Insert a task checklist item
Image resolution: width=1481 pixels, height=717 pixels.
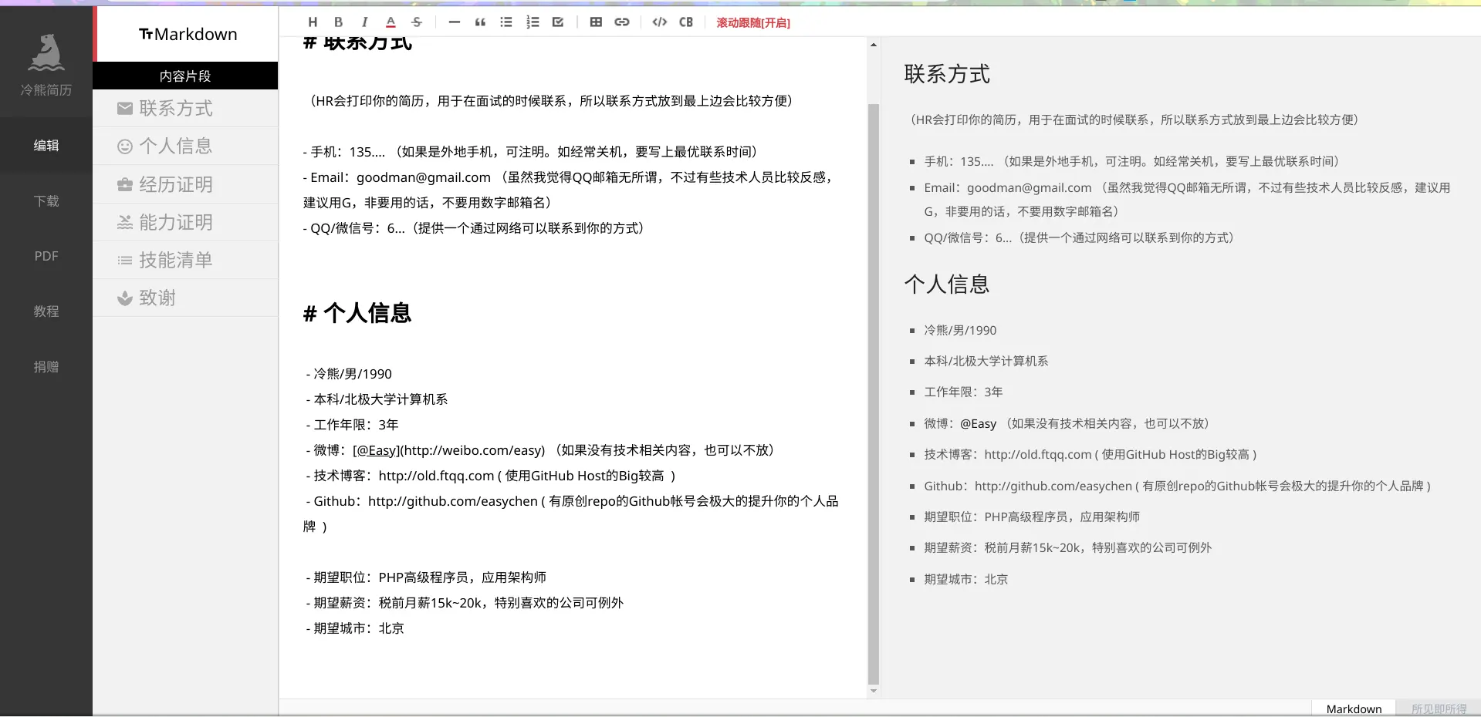pyautogui.click(x=558, y=22)
